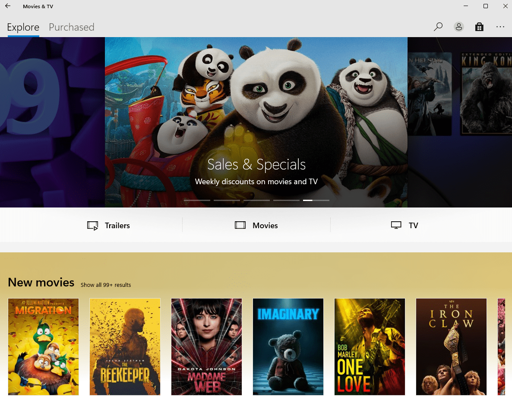Open the search magnifier icon

(438, 27)
